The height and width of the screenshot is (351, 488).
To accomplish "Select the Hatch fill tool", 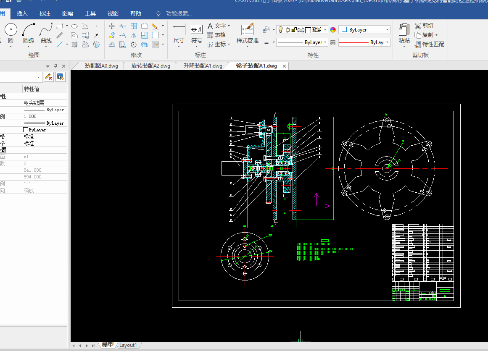I will [x=74, y=45].
